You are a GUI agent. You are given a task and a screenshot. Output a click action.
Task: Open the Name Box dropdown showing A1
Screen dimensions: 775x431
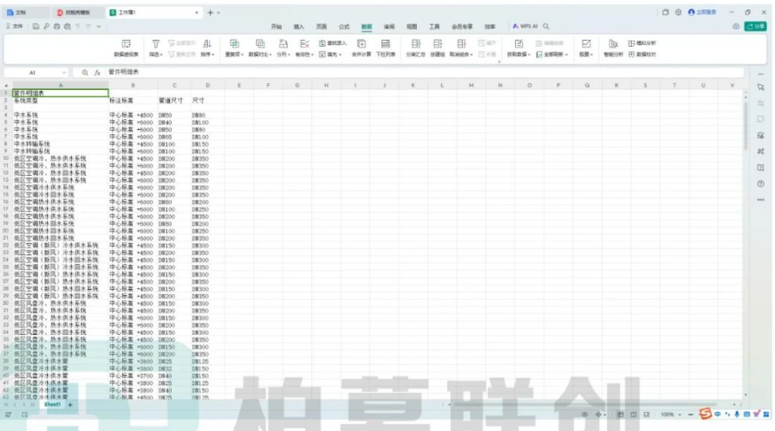point(64,73)
